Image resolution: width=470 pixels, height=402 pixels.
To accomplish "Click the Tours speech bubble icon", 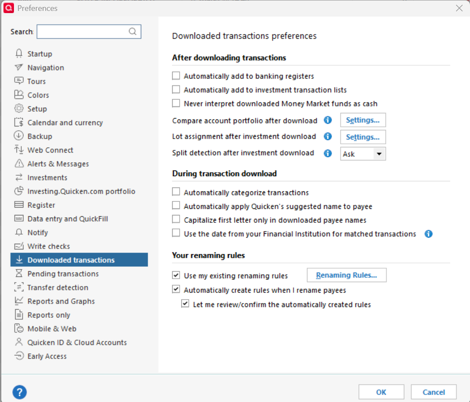I will (19, 81).
